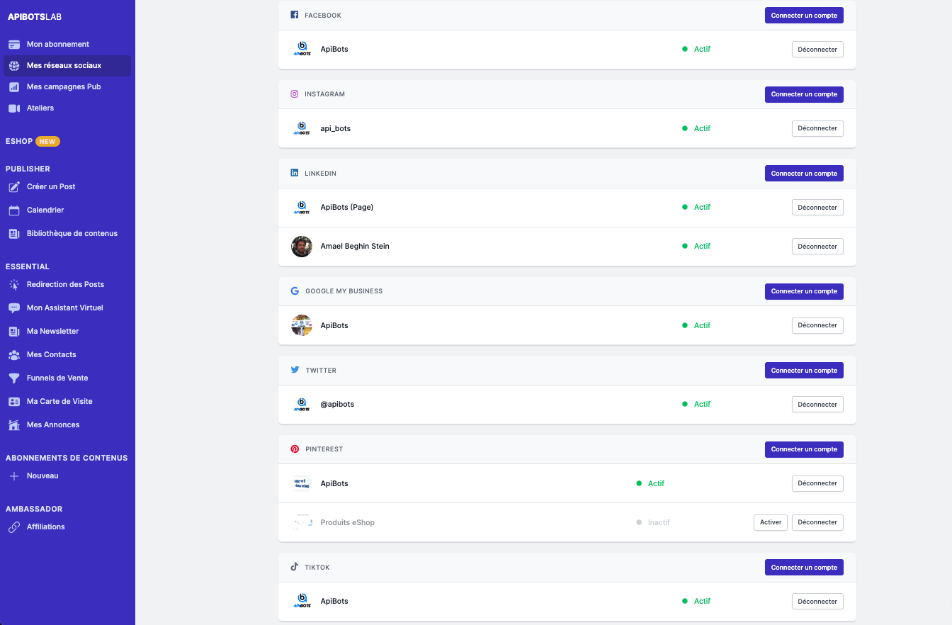This screenshot has height=625, width=952.
Task: Click the Twitter bird icon
Action: (x=295, y=370)
